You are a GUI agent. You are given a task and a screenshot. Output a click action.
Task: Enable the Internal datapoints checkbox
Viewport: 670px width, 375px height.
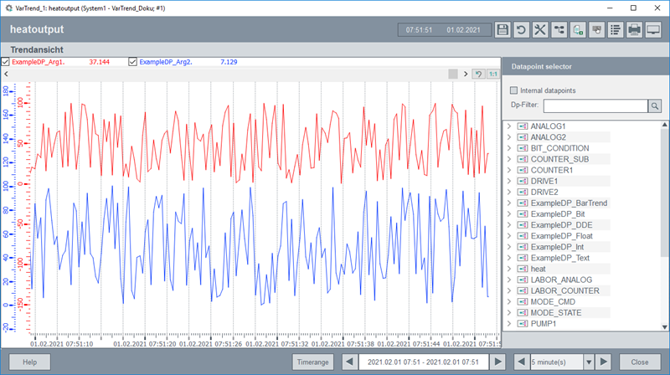coord(514,90)
